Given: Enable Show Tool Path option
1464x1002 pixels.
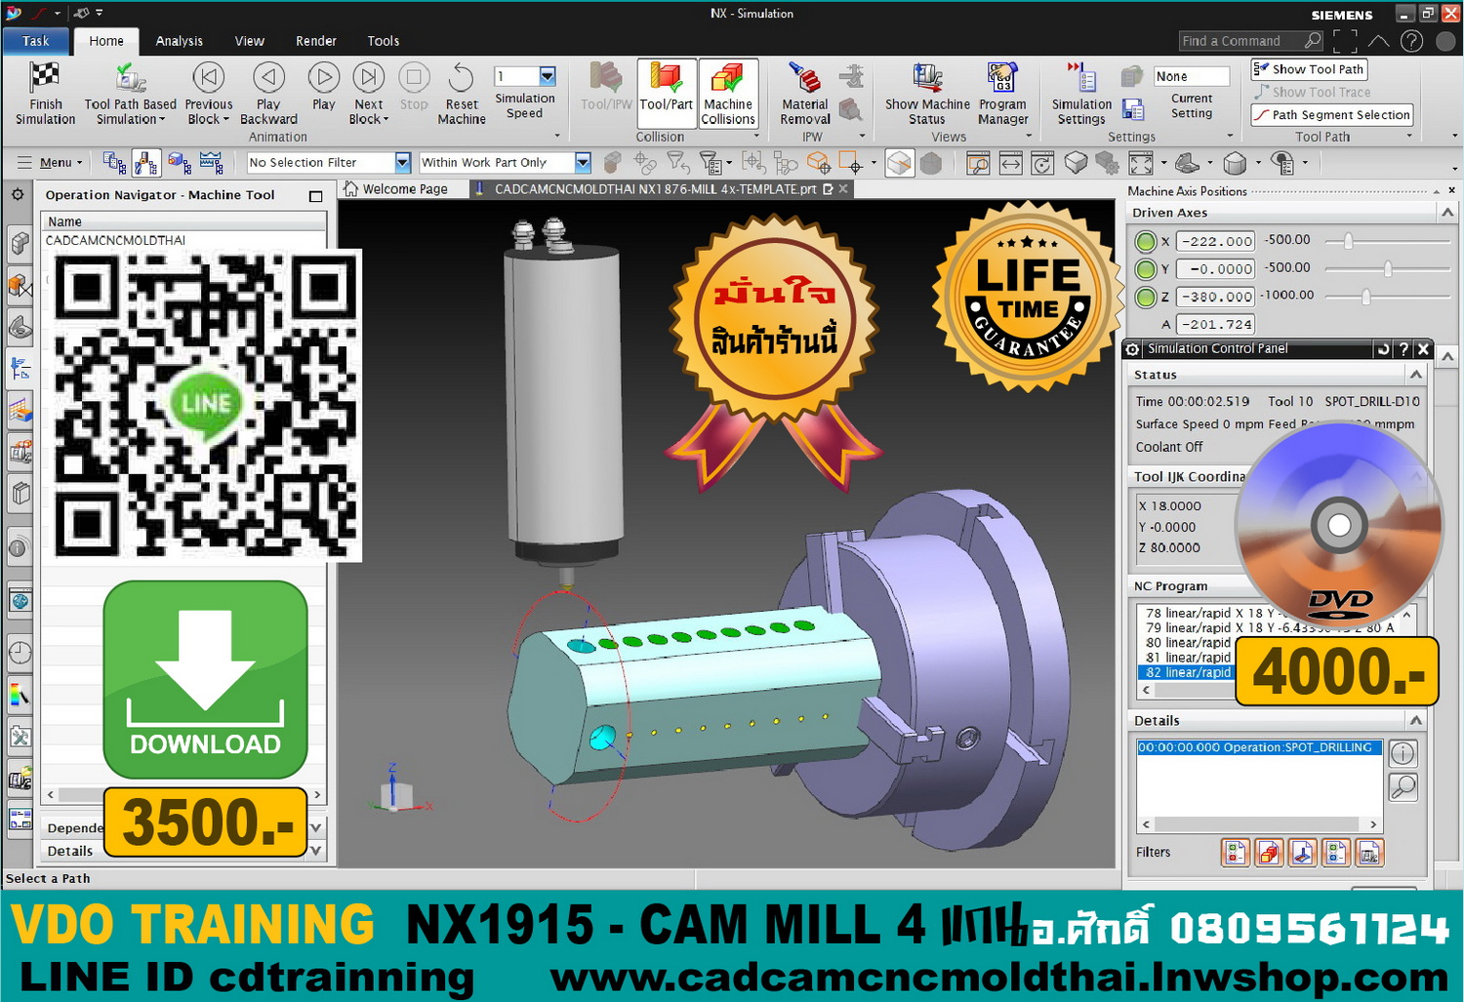Looking at the screenshot, I should pyautogui.click(x=1309, y=69).
